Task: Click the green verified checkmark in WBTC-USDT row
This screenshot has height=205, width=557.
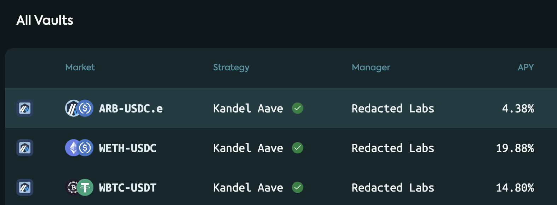Action: pos(298,187)
